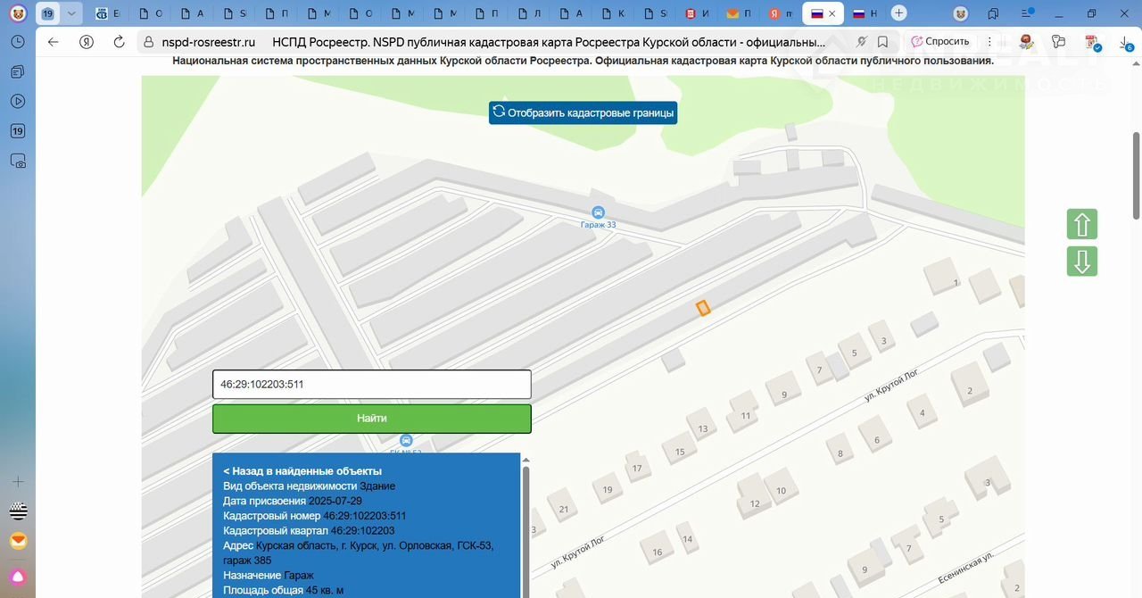Image resolution: width=1142 pixels, height=598 pixels.
Task: Open the History clock icon in sidebar
Action: point(17,42)
